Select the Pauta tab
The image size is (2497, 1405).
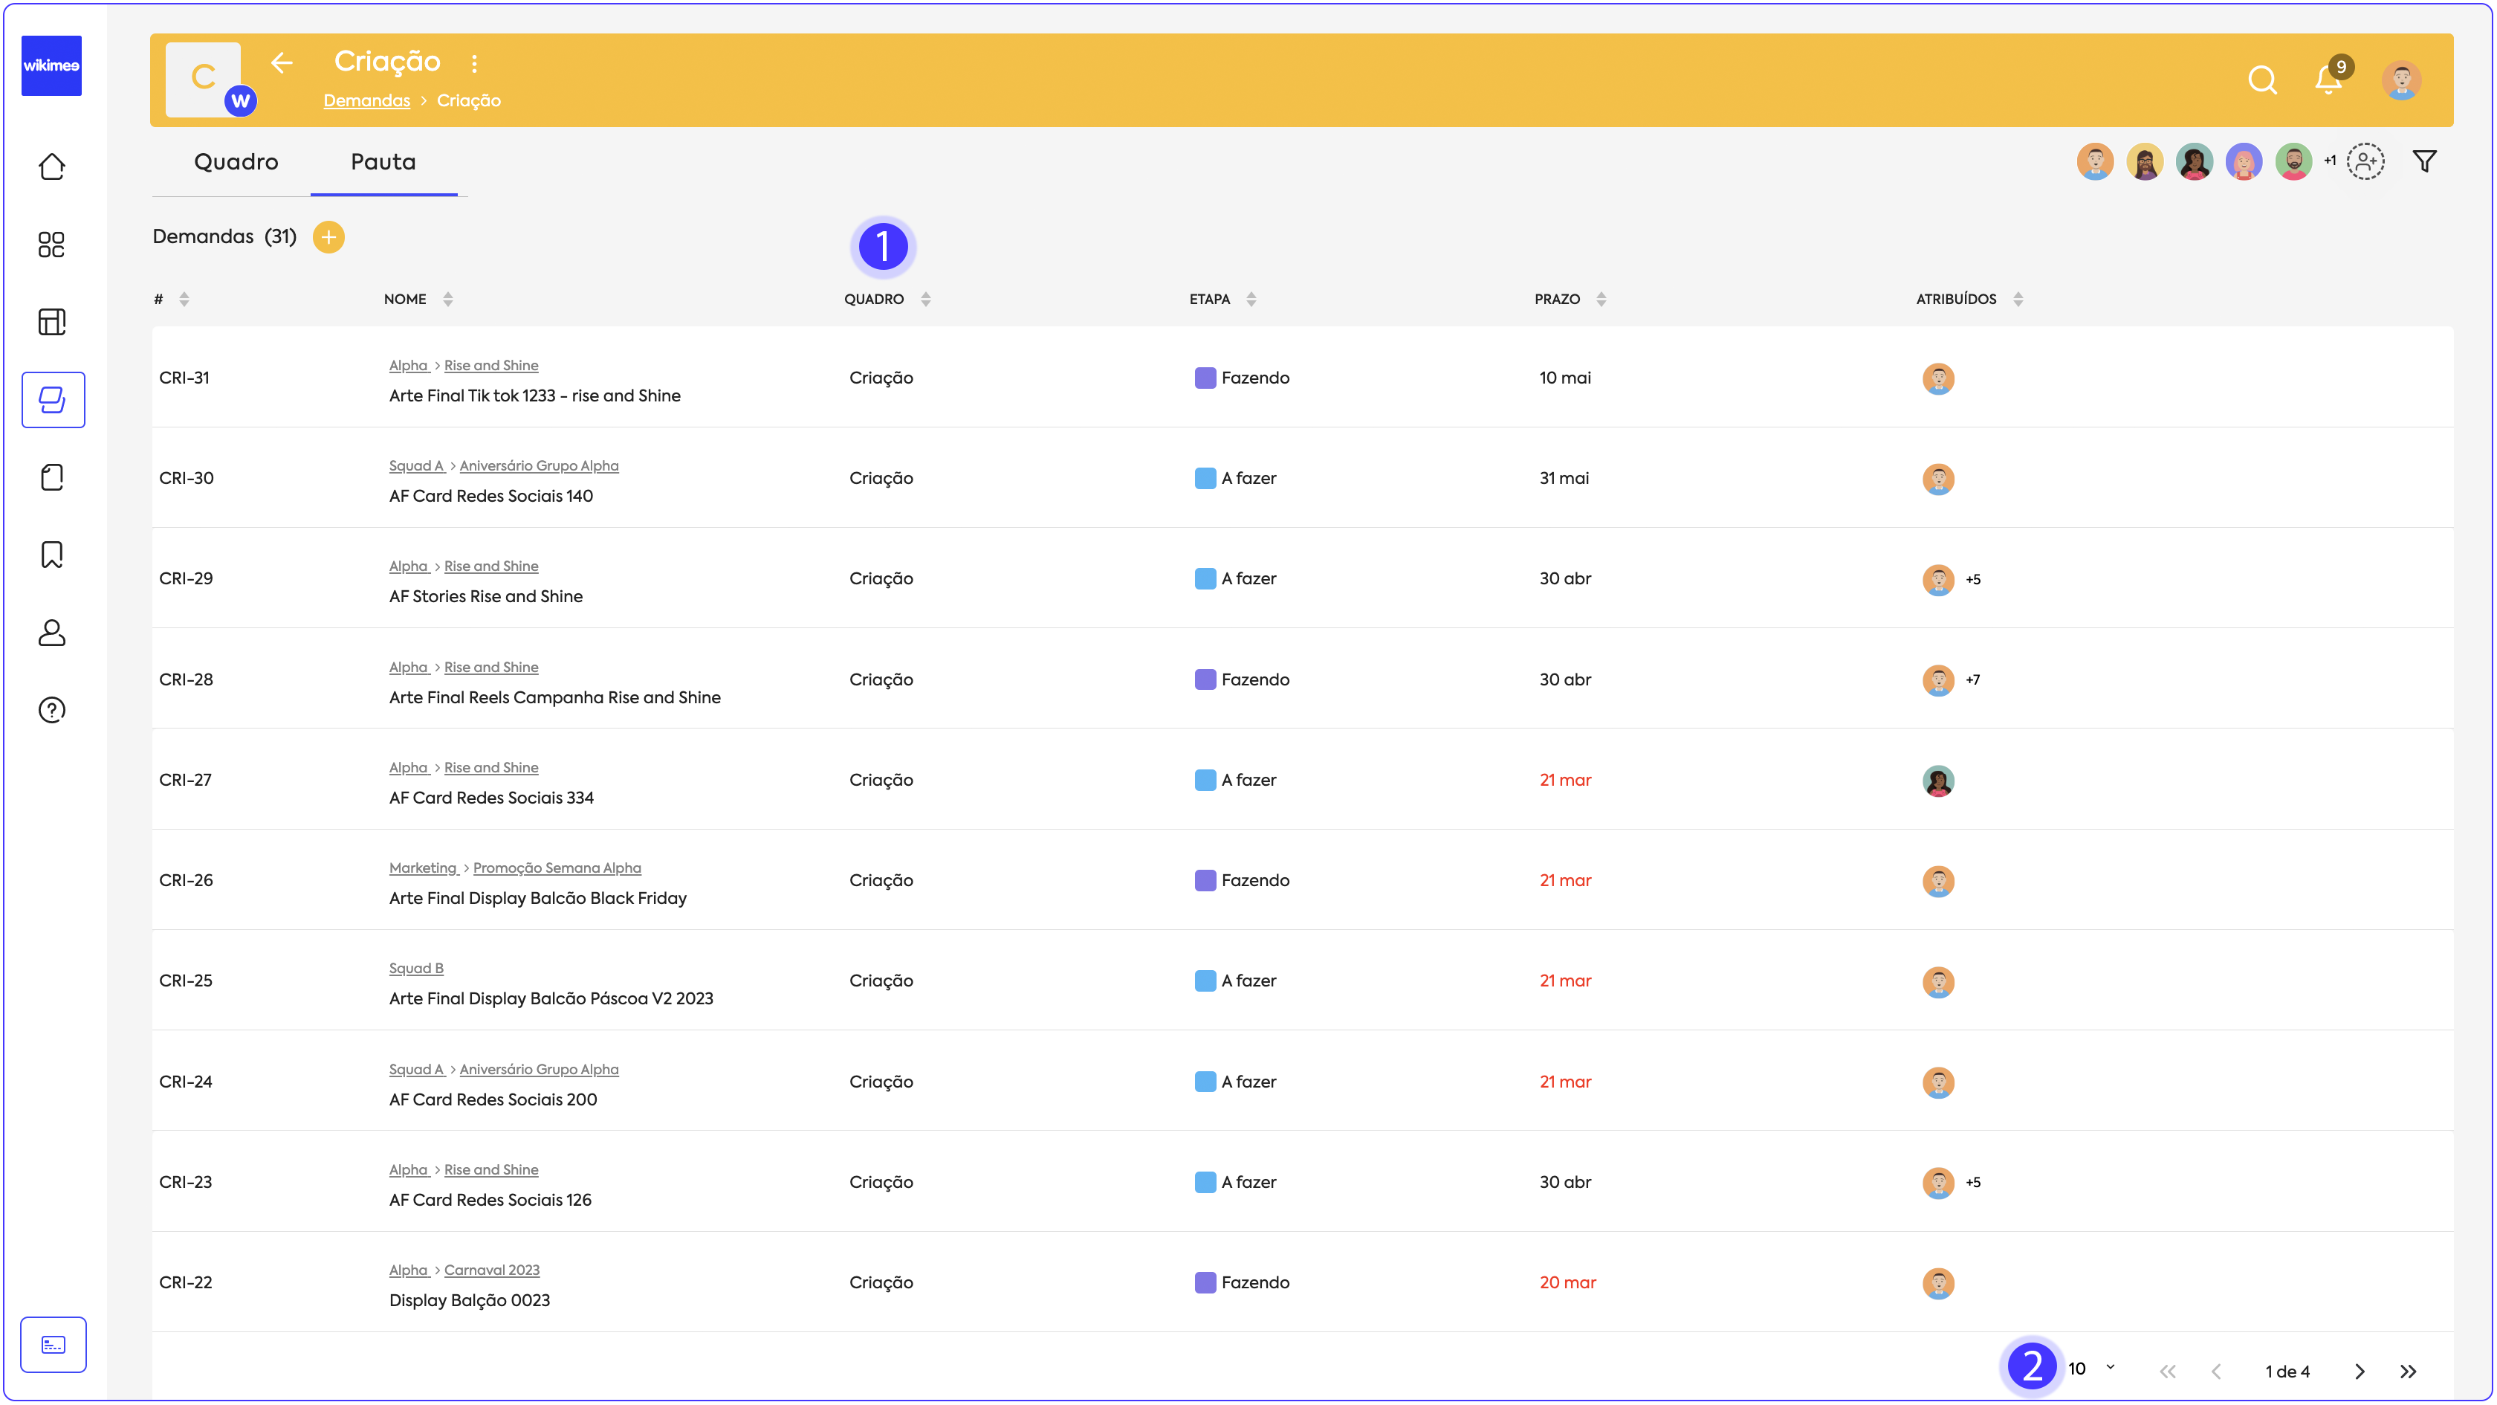point(383,162)
